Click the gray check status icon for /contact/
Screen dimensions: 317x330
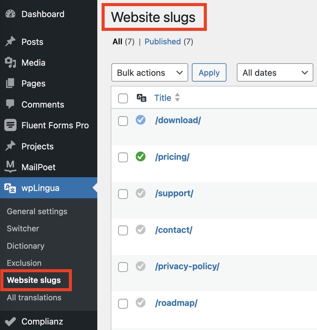[140, 229]
